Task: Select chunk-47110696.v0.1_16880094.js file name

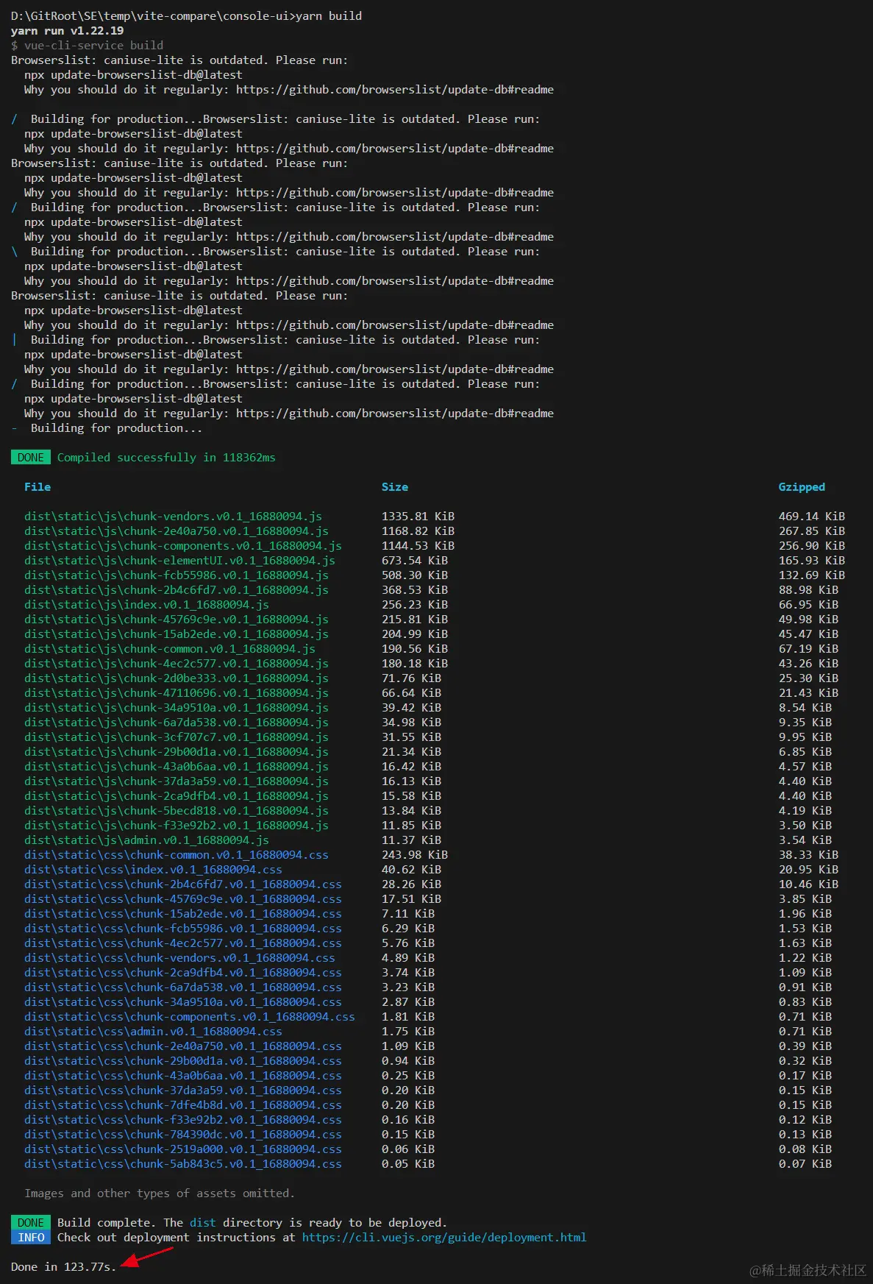Action: (x=177, y=693)
